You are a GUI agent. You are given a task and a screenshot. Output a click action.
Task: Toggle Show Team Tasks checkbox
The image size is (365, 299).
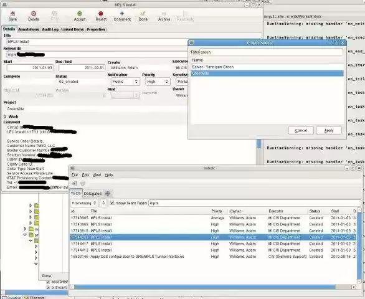point(112,203)
